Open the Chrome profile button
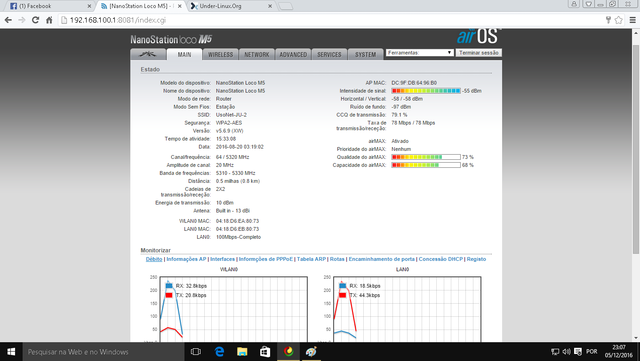Image resolution: width=640 pixels, height=361 pixels. click(x=574, y=4)
